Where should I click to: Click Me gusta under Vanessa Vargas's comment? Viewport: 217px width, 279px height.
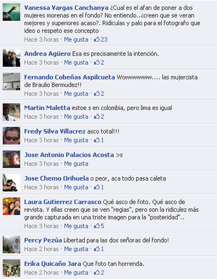tap(76, 39)
